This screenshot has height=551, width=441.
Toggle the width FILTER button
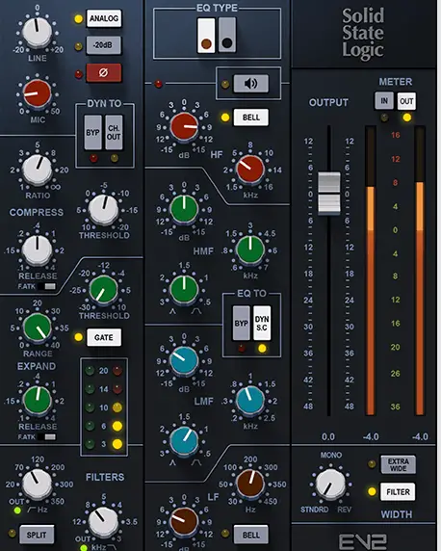398,491
